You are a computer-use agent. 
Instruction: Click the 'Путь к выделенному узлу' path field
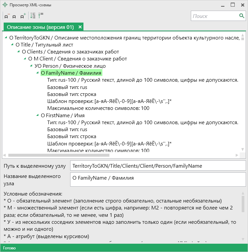158,166
